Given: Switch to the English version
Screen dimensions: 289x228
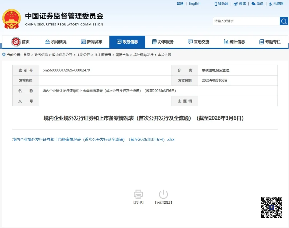Looking at the screenshot, I should [x=195, y=3].
